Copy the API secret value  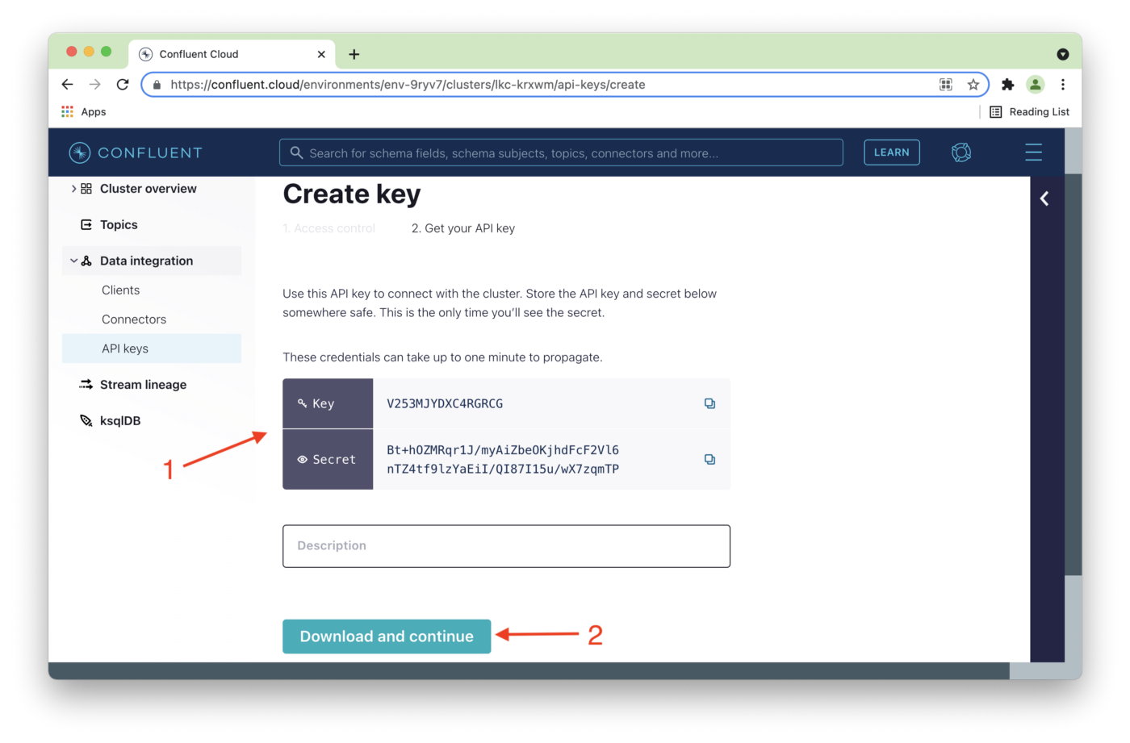coord(709,459)
